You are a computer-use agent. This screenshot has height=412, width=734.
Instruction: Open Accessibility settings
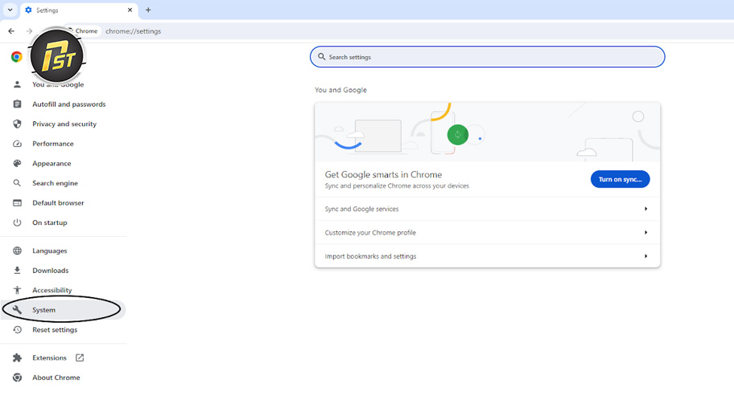point(52,290)
